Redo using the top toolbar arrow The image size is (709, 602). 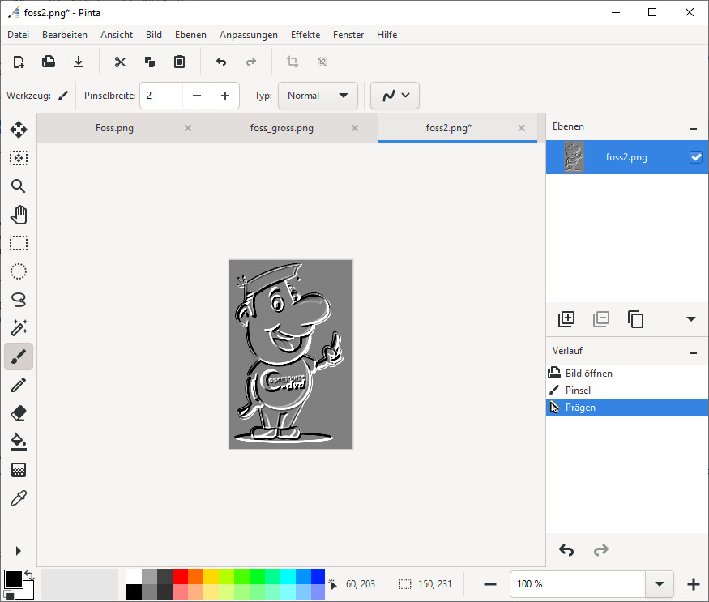251,62
